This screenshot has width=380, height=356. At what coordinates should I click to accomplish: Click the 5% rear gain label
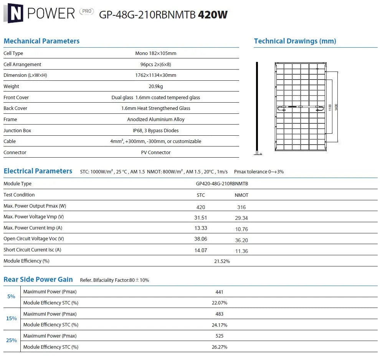pyautogui.click(x=12, y=297)
